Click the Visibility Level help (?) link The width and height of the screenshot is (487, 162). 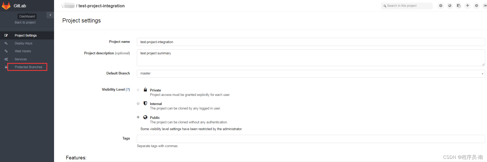[x=128, y=89]
